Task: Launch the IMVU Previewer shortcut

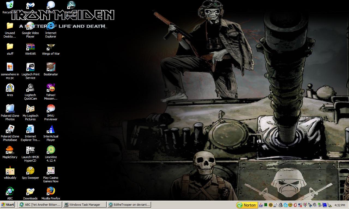Action: point(51,113)
